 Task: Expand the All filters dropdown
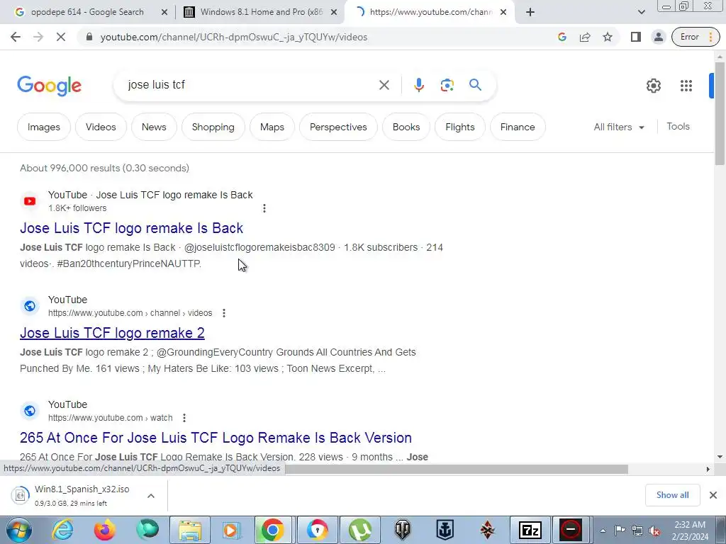pyautogui.click(x=619, y=127)
